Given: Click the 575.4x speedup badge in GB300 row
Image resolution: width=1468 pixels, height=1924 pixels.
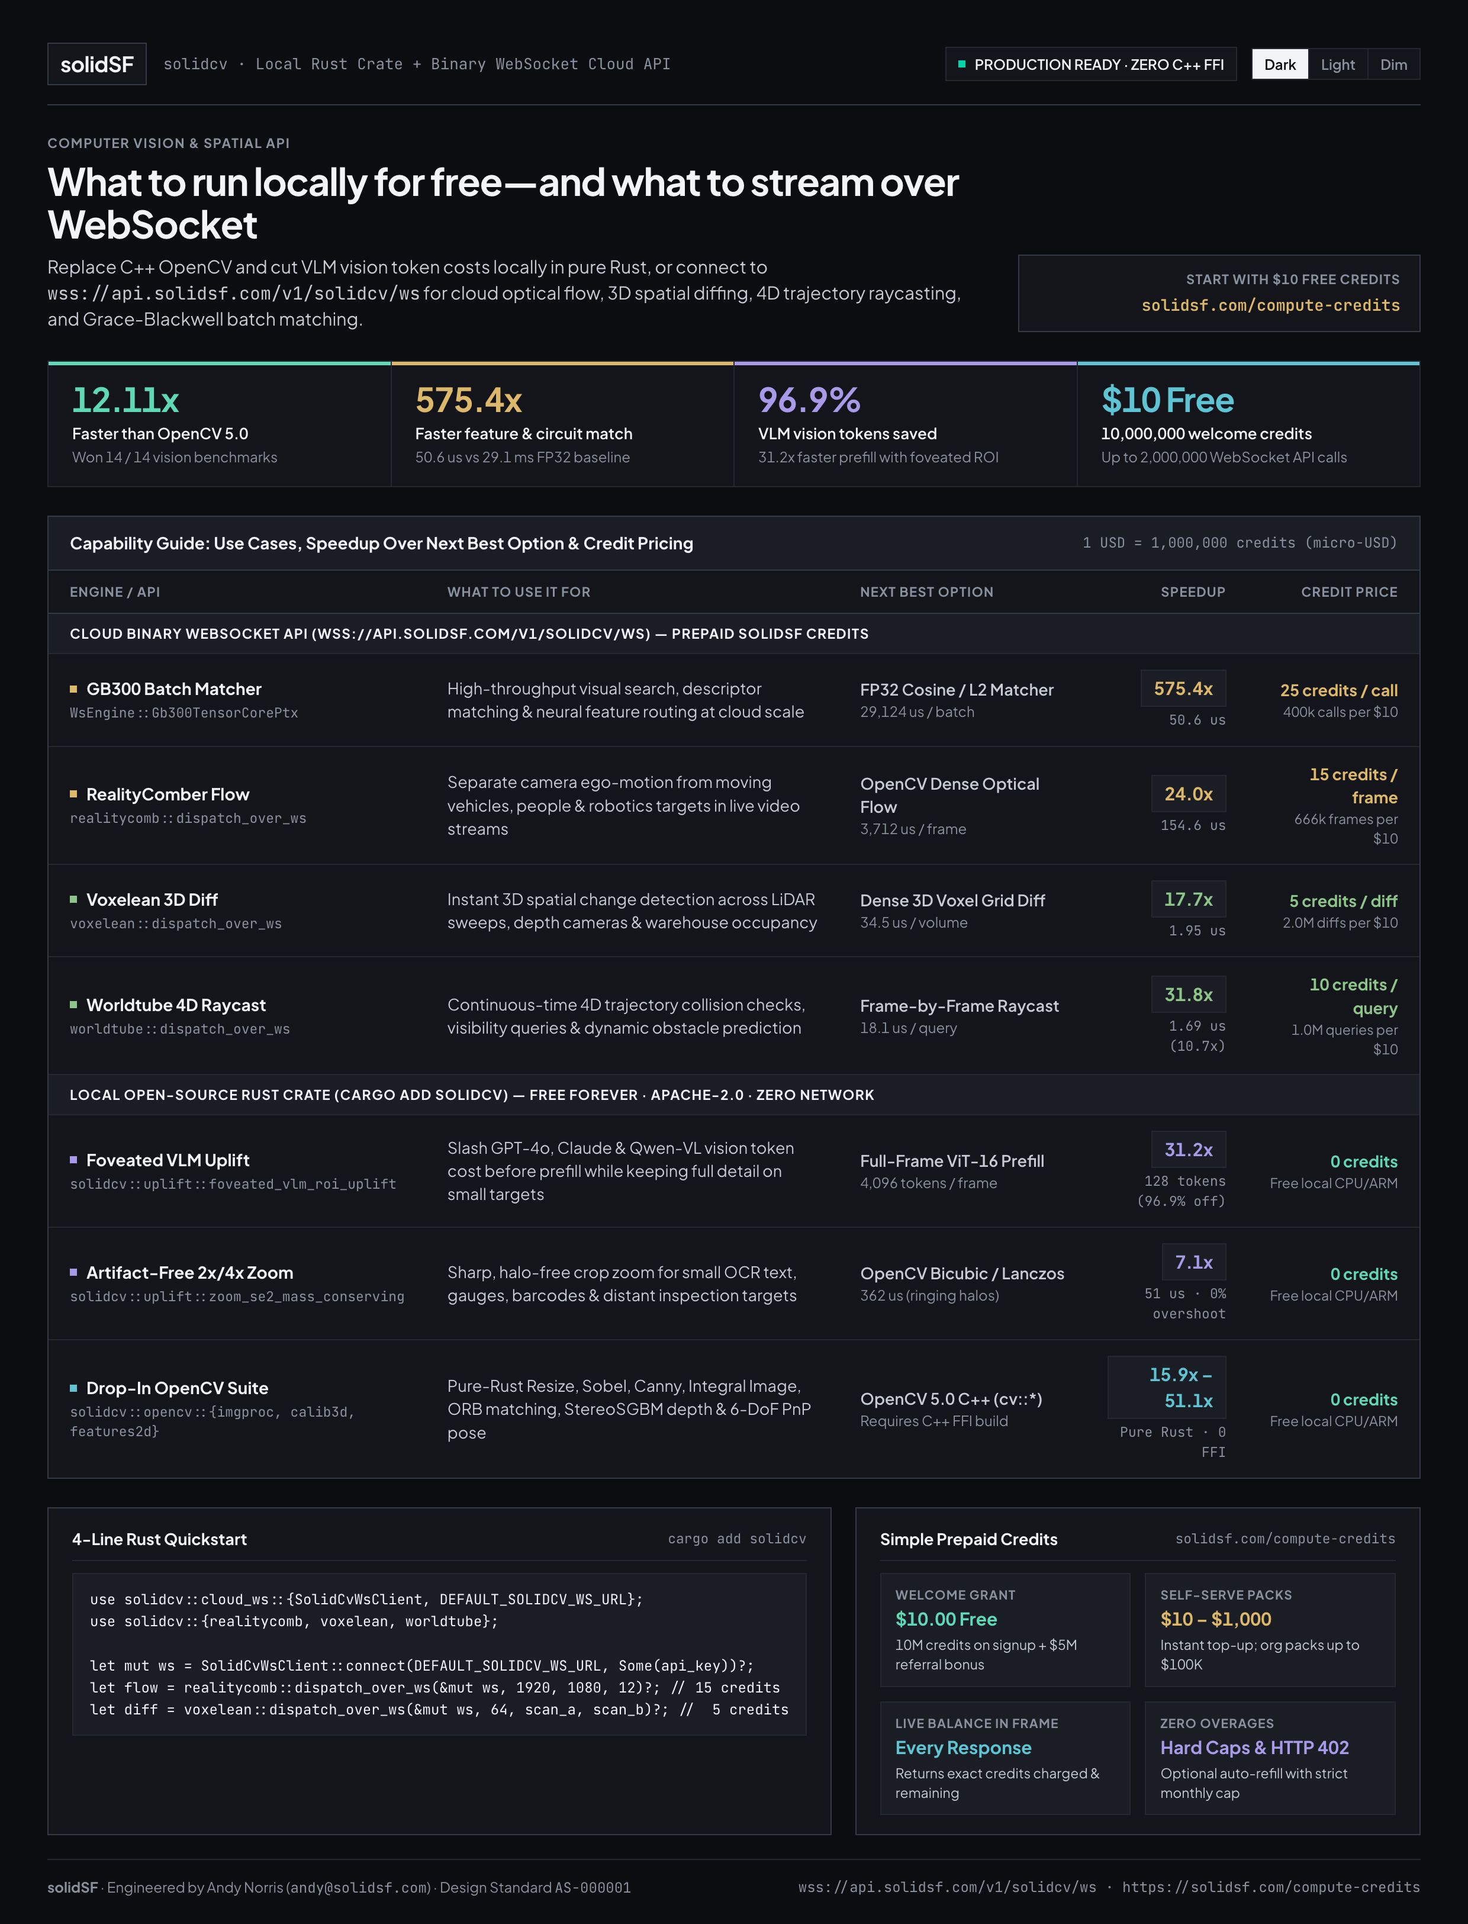Looking at the screenshot, I should coord(1183,688).
